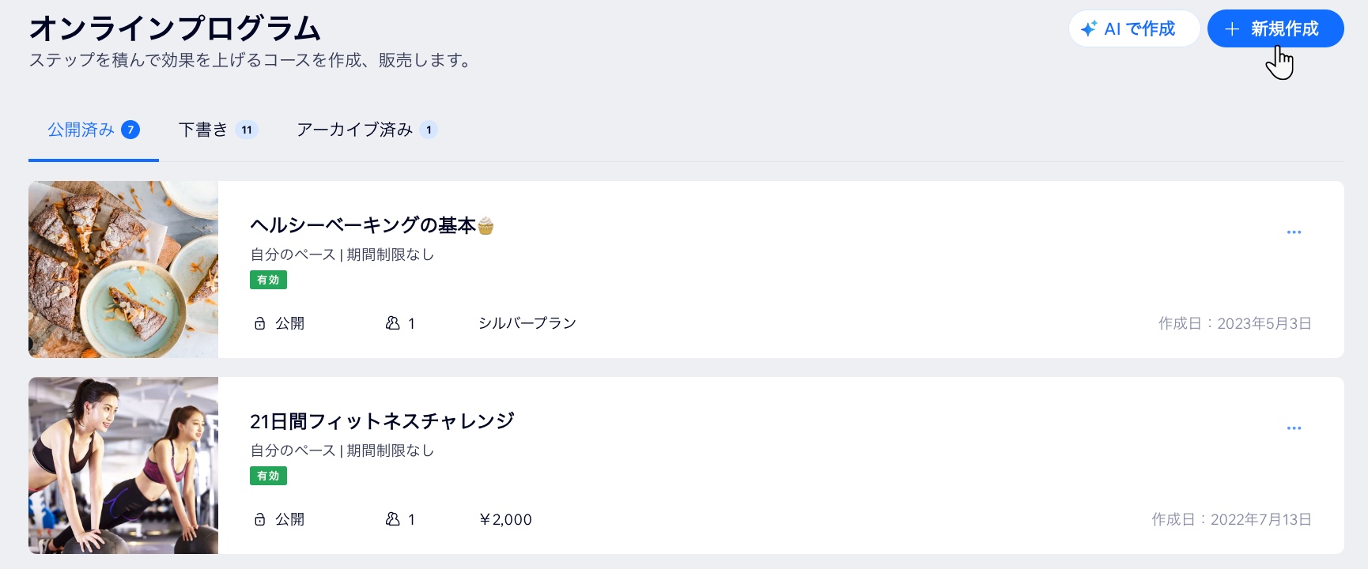Expand actions via the baking program's ellipsis
This screenshot has width=1368, height=569.
(x=1294, y=232)
